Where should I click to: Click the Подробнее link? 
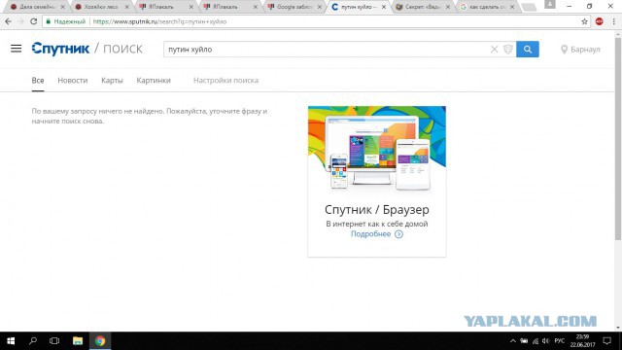coord(370,234)
